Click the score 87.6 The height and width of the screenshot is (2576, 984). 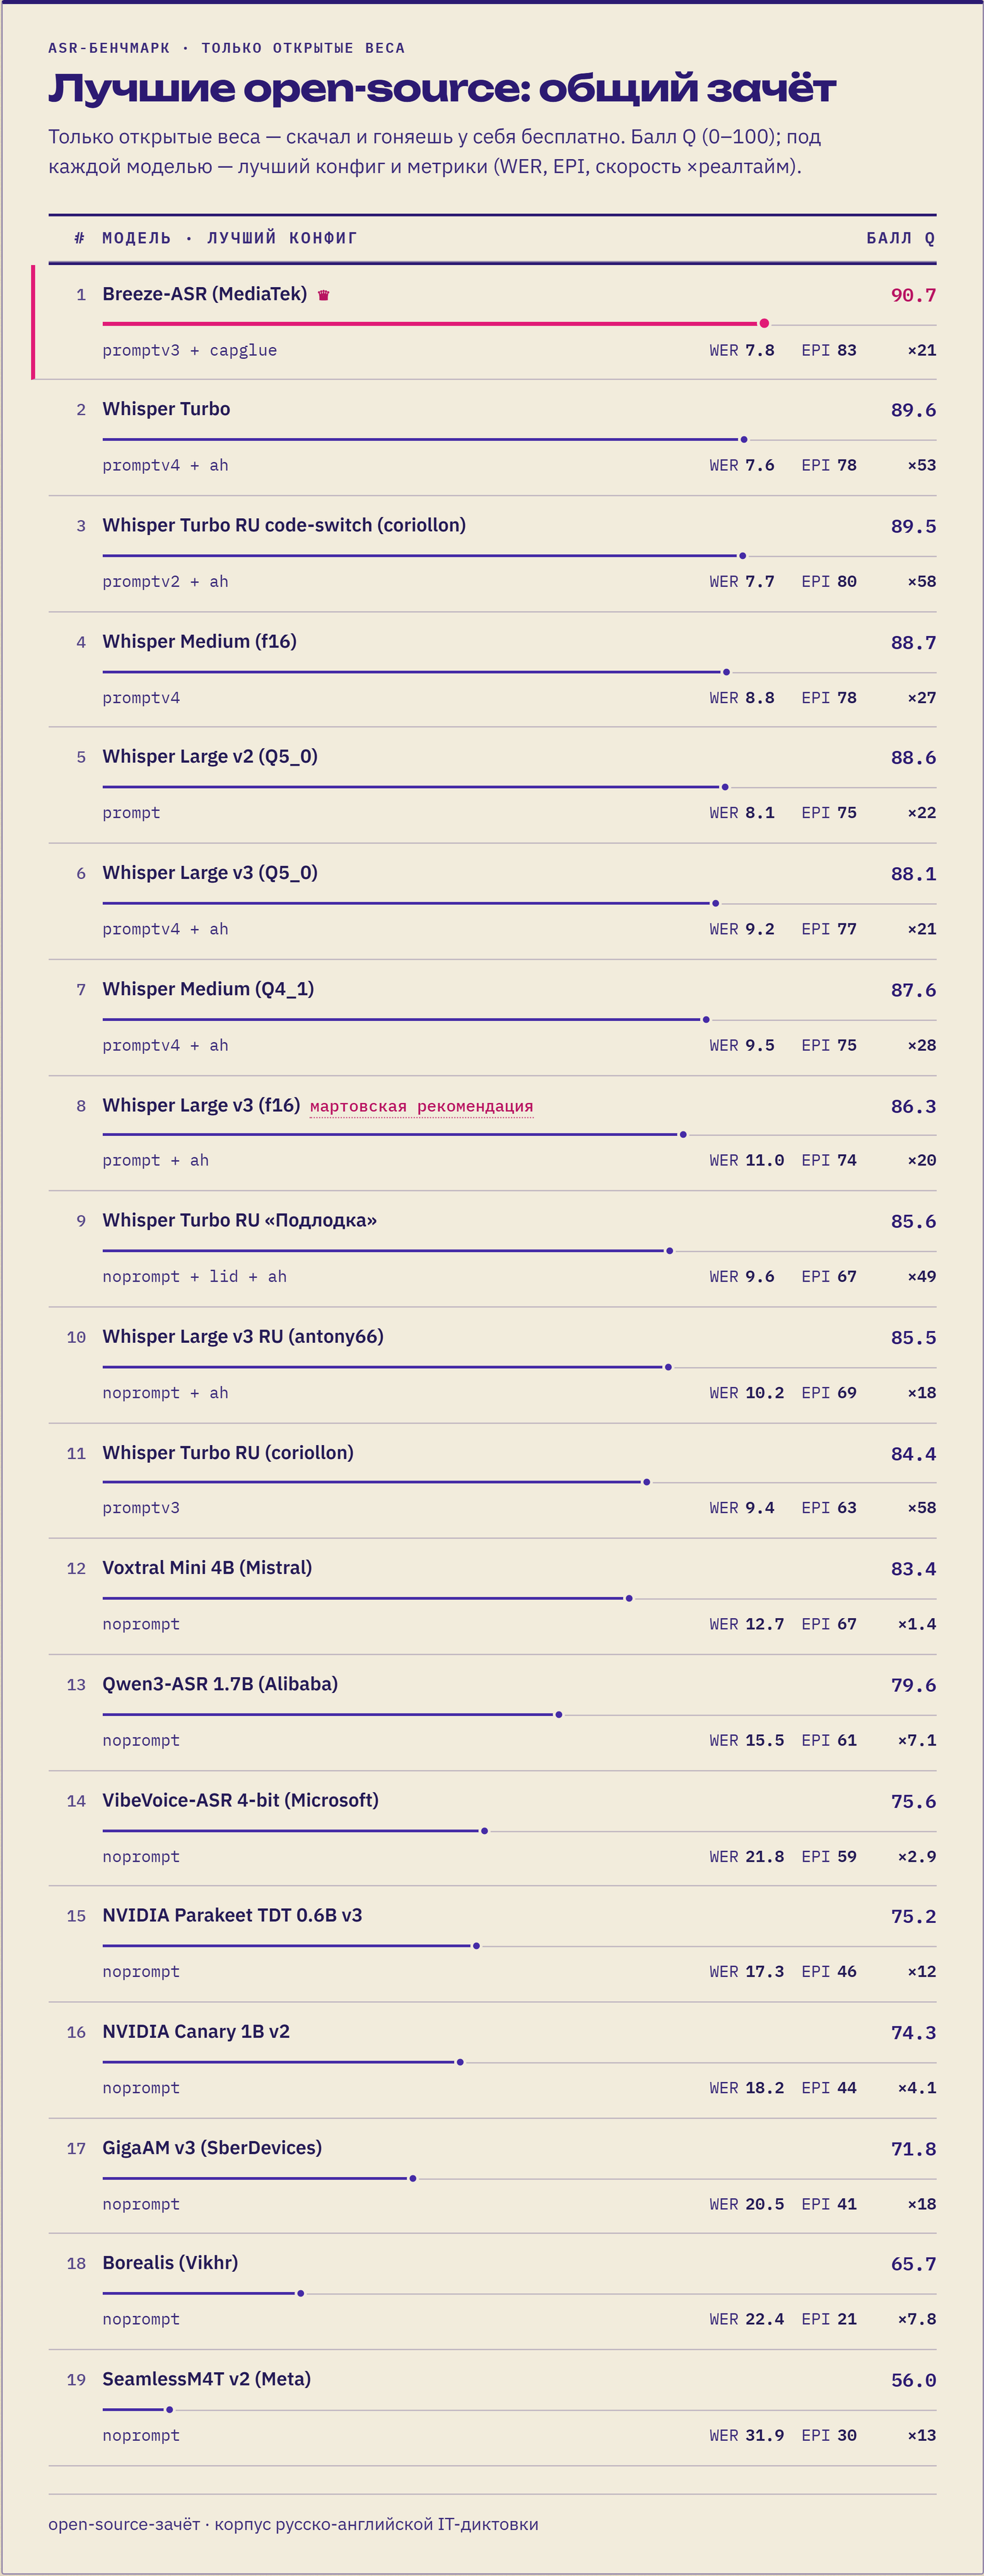click(914, 989)
